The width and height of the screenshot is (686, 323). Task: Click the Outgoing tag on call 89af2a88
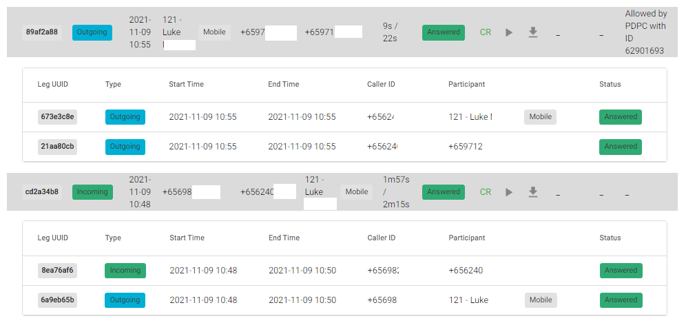(92, 32)
